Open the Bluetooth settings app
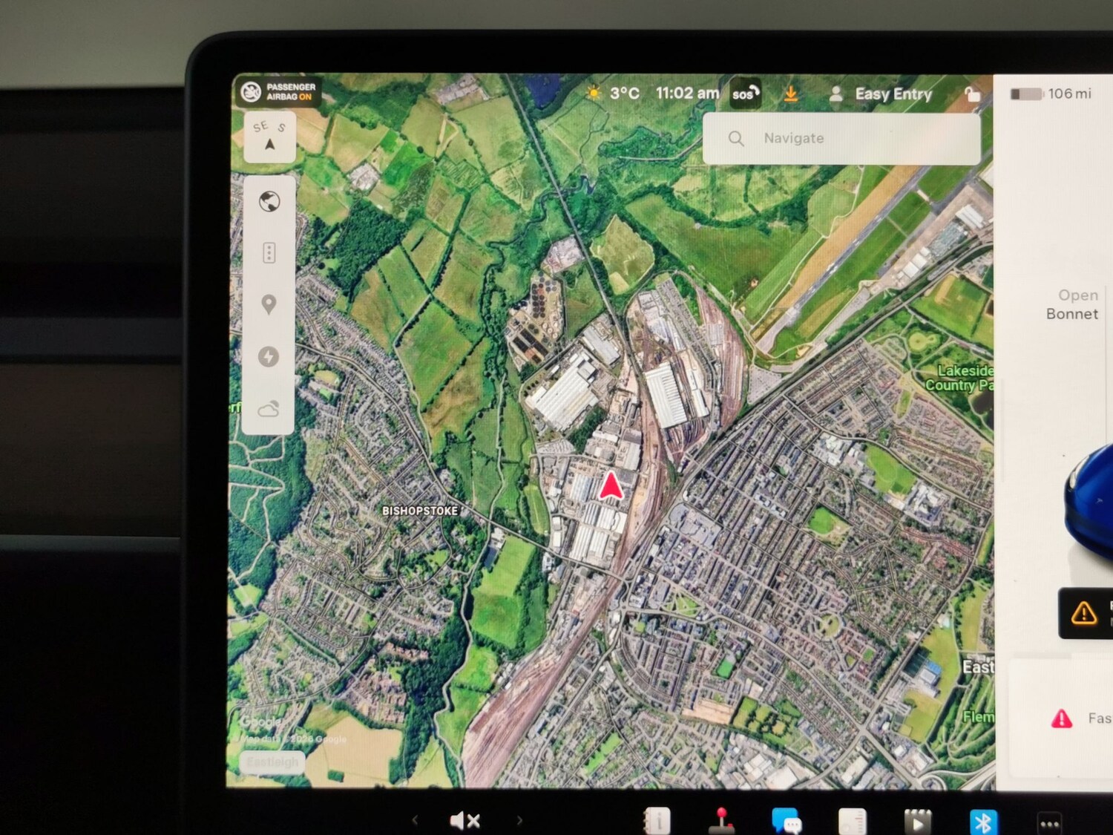1113x835 pixels. coord(983,822)
